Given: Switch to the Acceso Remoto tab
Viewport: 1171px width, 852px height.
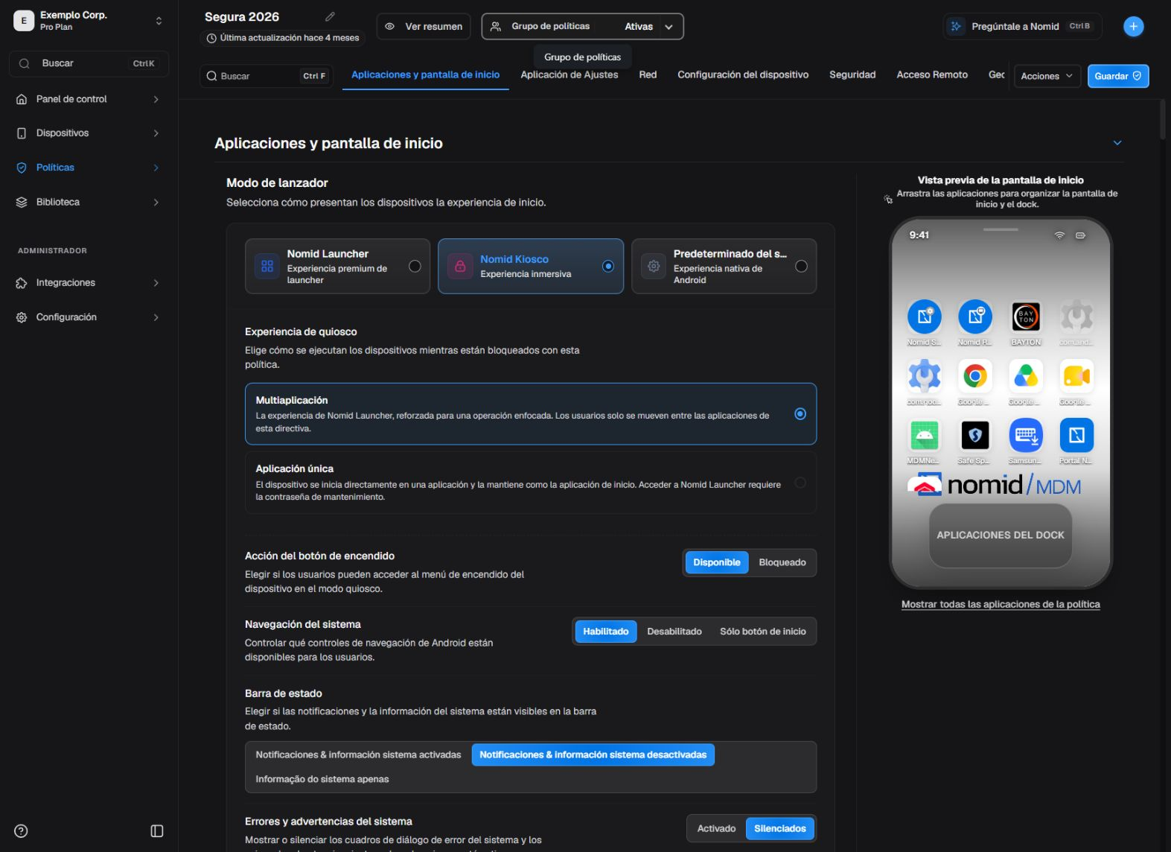Looking at the screenshot, I should click(x=932, y=74).
